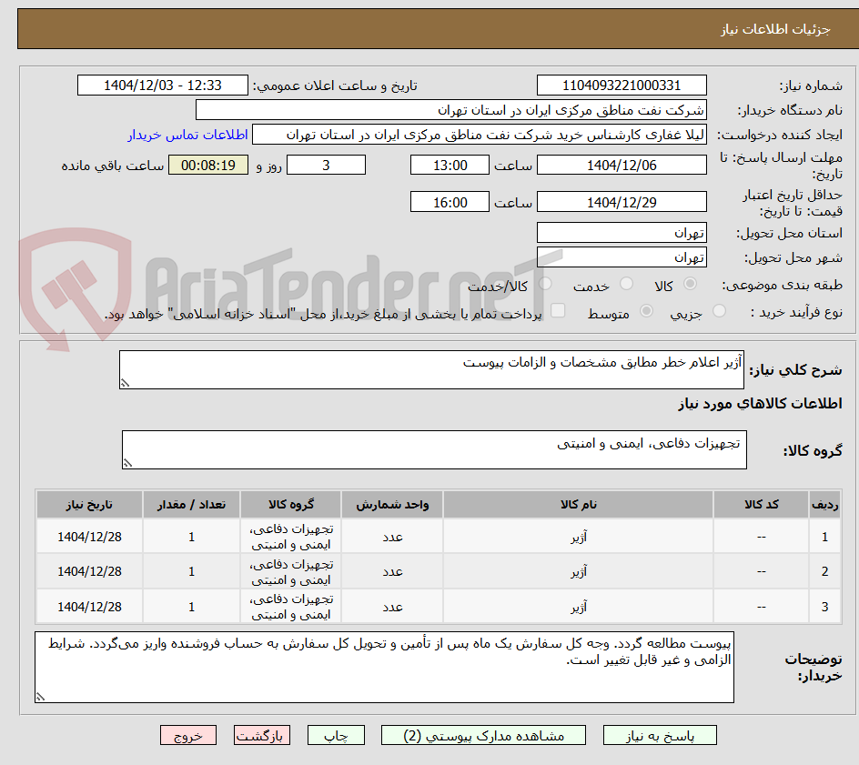This screenshot has width=859, height=765.
Task: Click the resize handle of the گروه کالا textarea
Action: (127, 463)
